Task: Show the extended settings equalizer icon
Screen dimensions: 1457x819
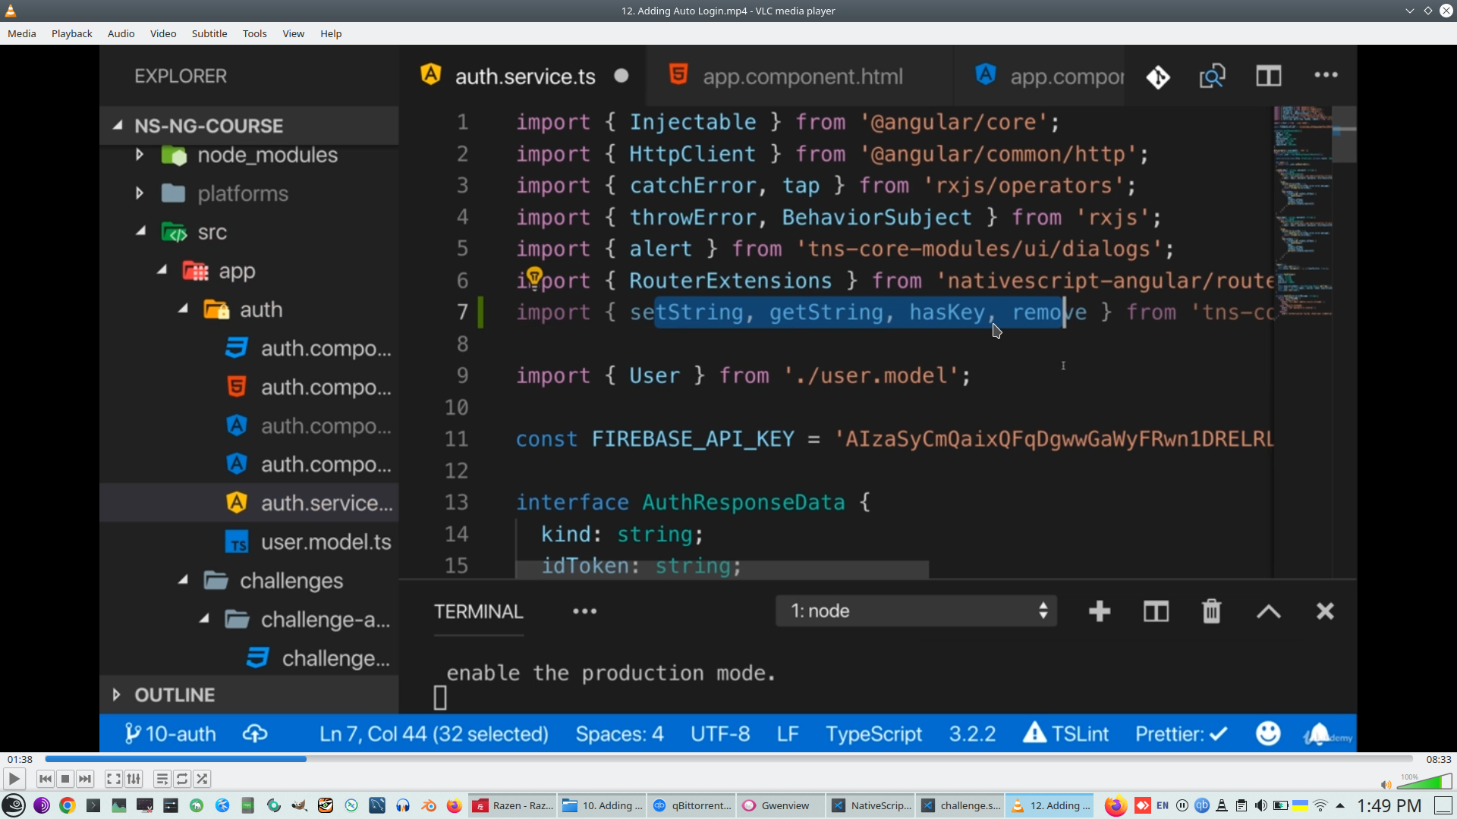Action: 134,779
